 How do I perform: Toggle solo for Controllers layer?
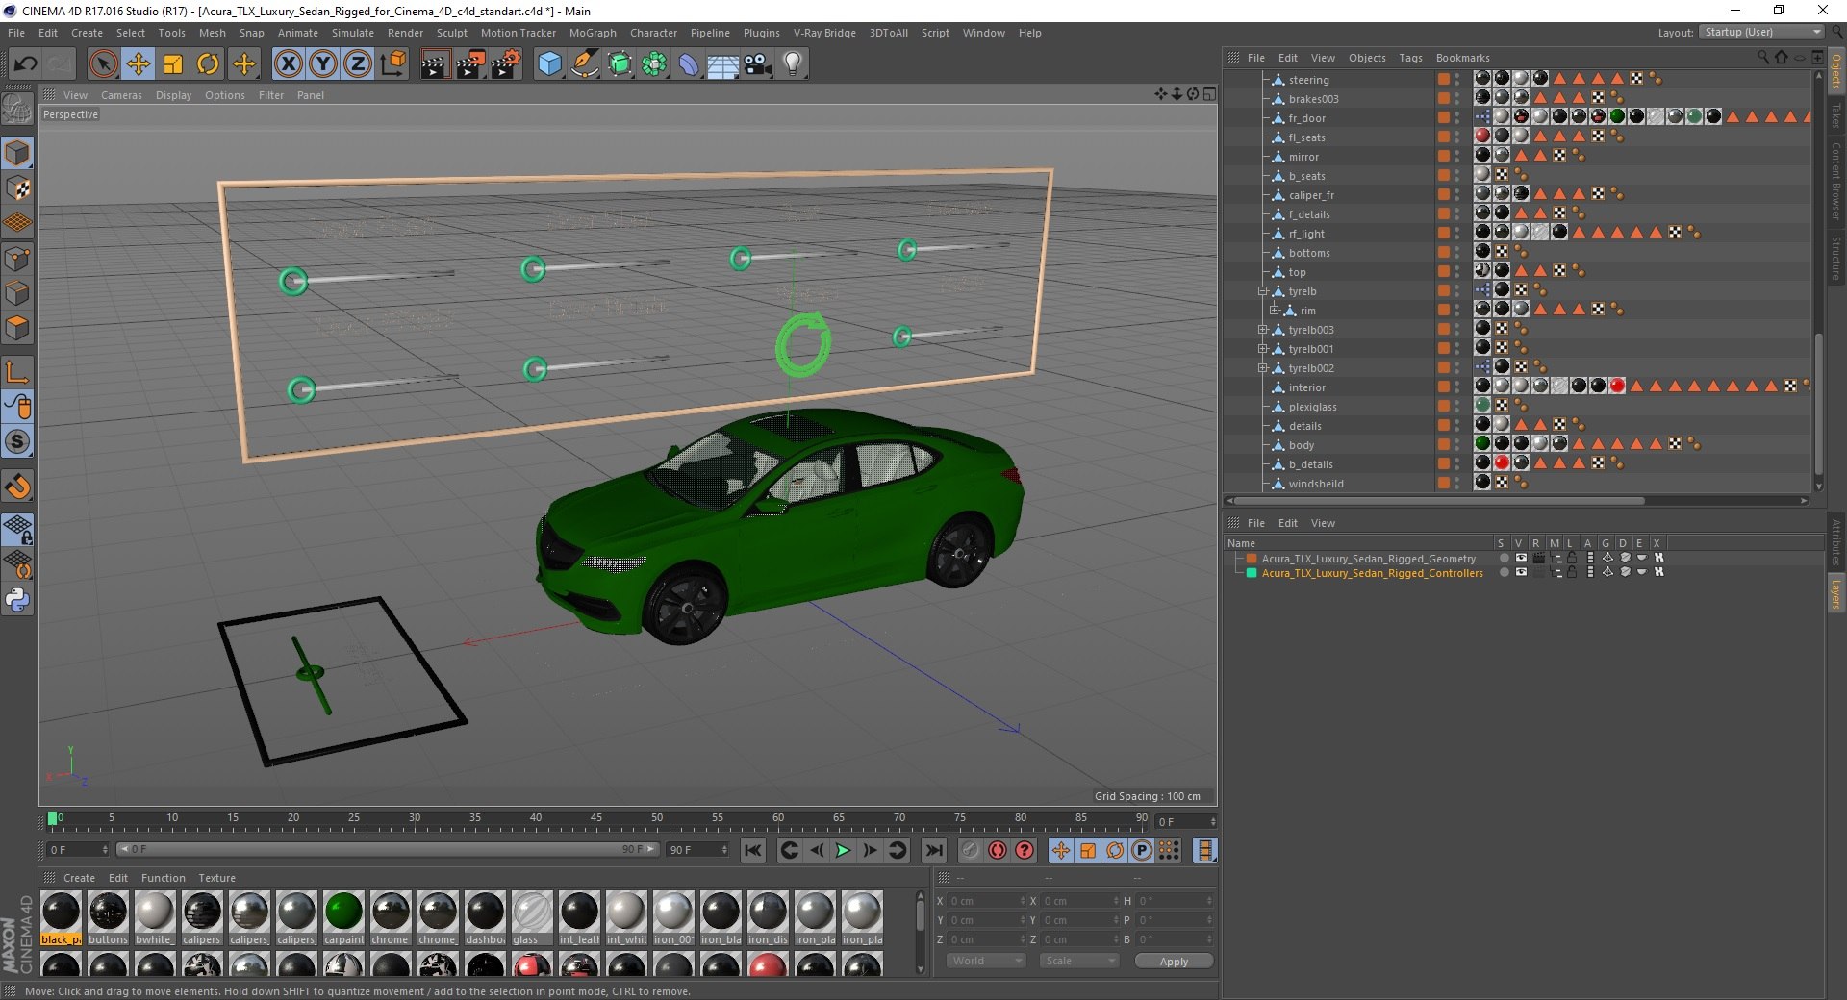[x=1504, y=573]
